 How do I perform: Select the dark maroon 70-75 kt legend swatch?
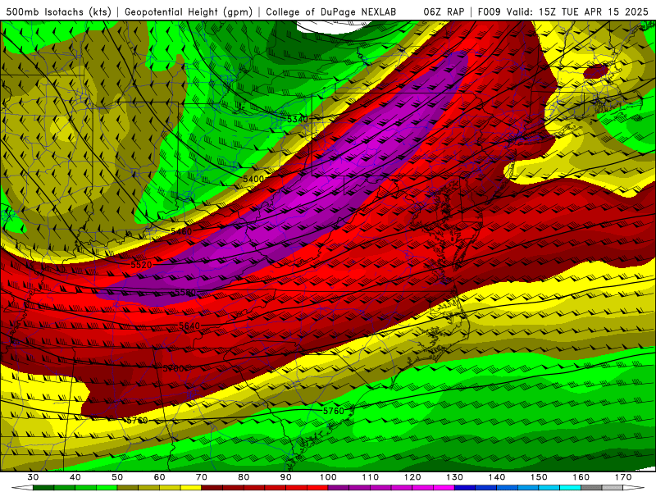(212, 488)
